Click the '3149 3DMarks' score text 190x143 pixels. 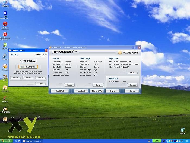point(28,61)
